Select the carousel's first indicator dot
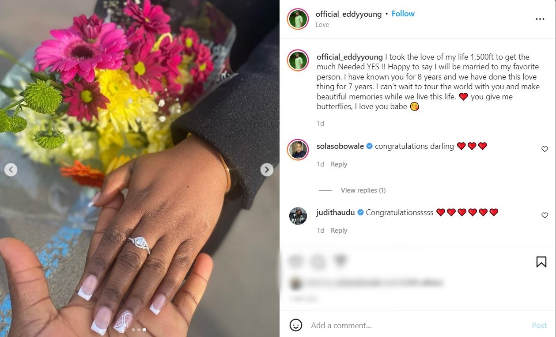The image size is (556, 337). (x=133, y=329)
